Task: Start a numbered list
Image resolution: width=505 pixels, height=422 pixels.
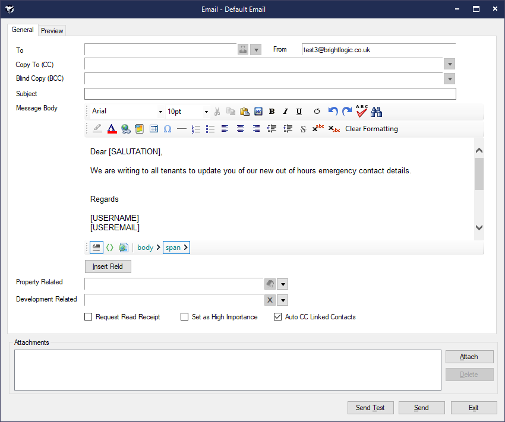Action: click(x=196, y=129)
